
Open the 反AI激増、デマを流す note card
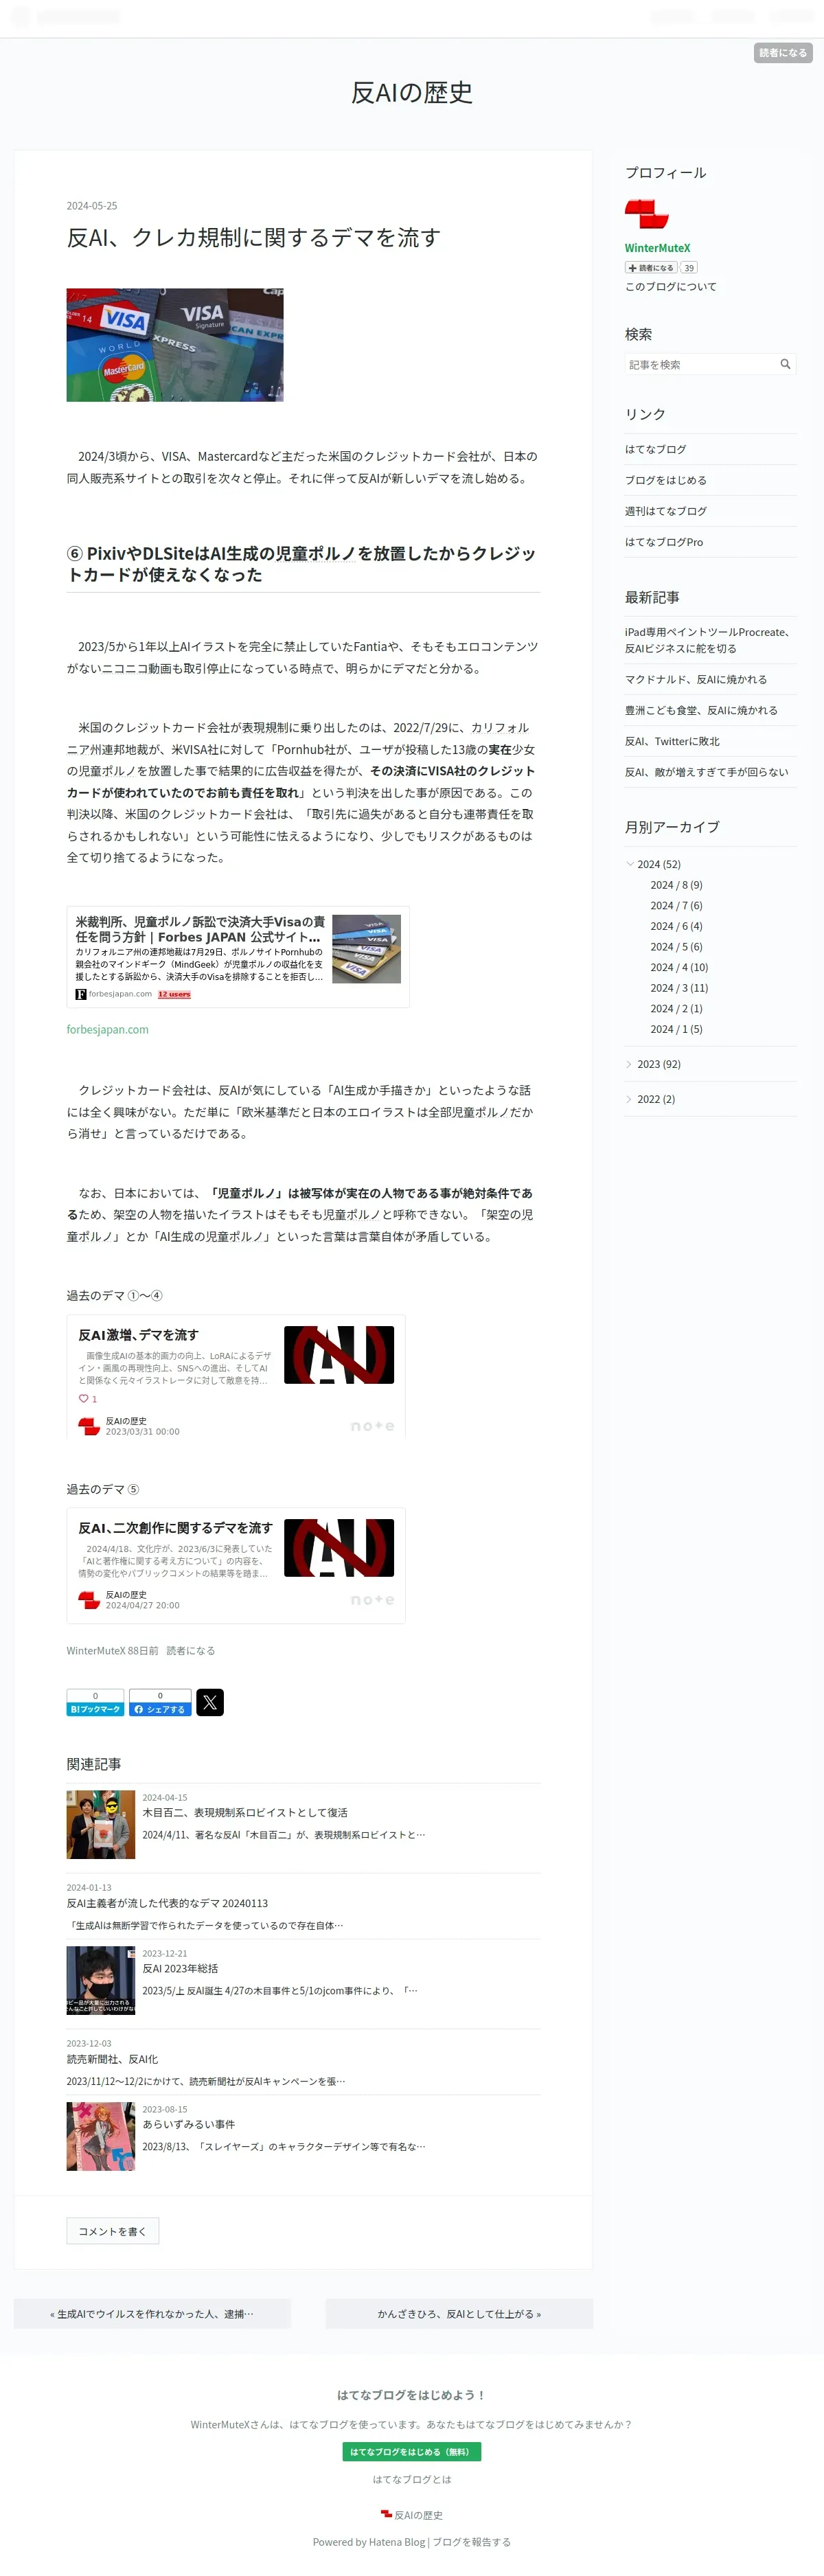236,1377
